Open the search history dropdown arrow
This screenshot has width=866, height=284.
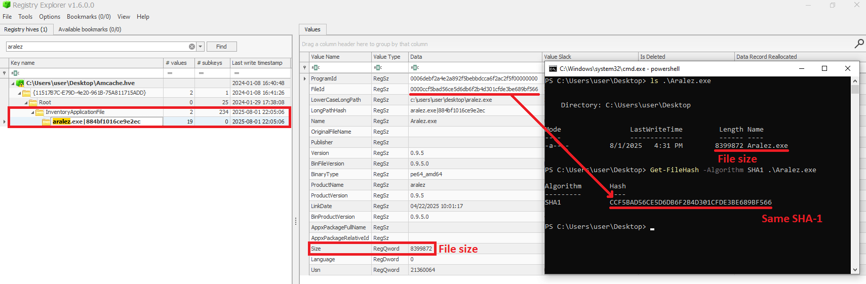coord(201,47)
